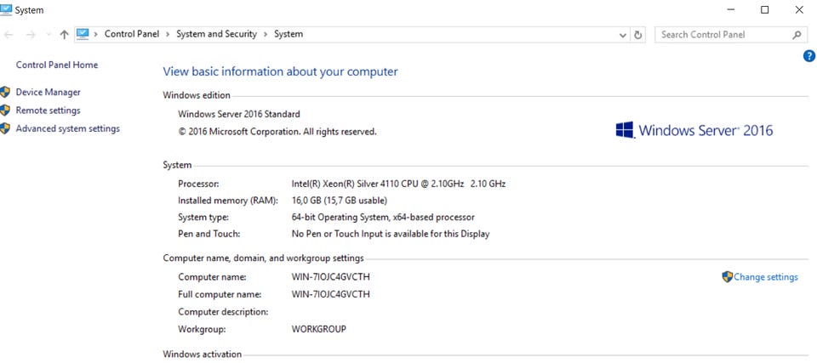Open Advanced system settings link
The image size is (817, 363).
click(68, 128)
